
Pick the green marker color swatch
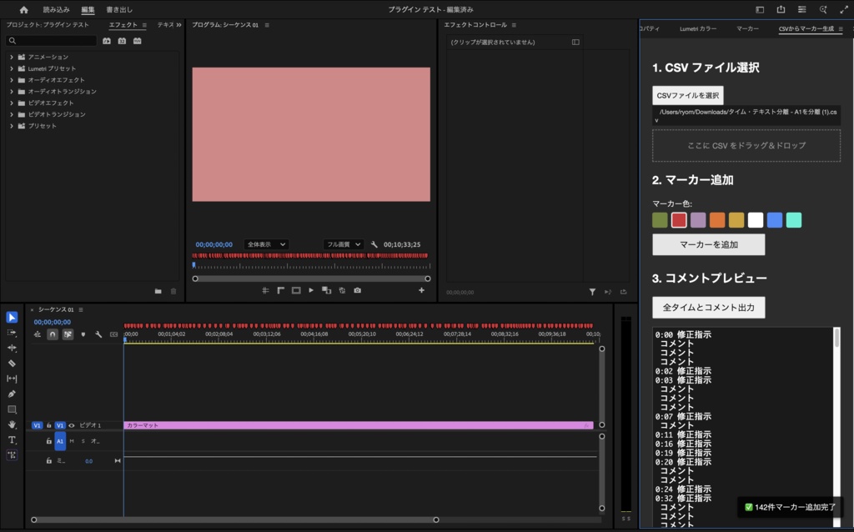point(660,220)
